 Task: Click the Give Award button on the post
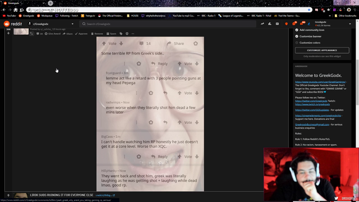pos(52,34)
